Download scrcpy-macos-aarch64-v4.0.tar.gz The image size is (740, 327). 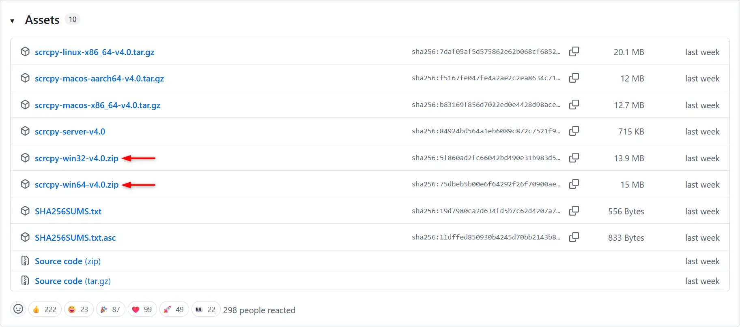(99, 78)
